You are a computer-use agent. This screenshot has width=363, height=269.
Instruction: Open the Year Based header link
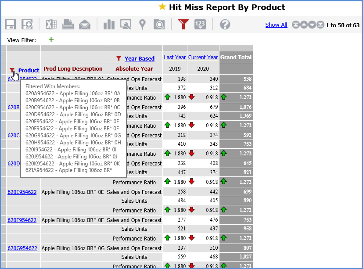[139, 58]
